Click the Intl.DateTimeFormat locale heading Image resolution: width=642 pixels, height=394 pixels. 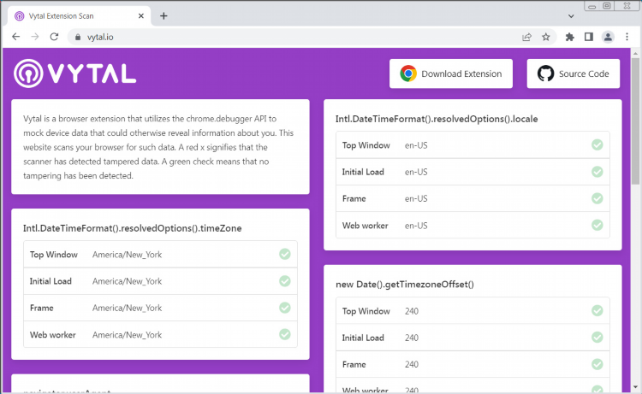pos(437,119)
